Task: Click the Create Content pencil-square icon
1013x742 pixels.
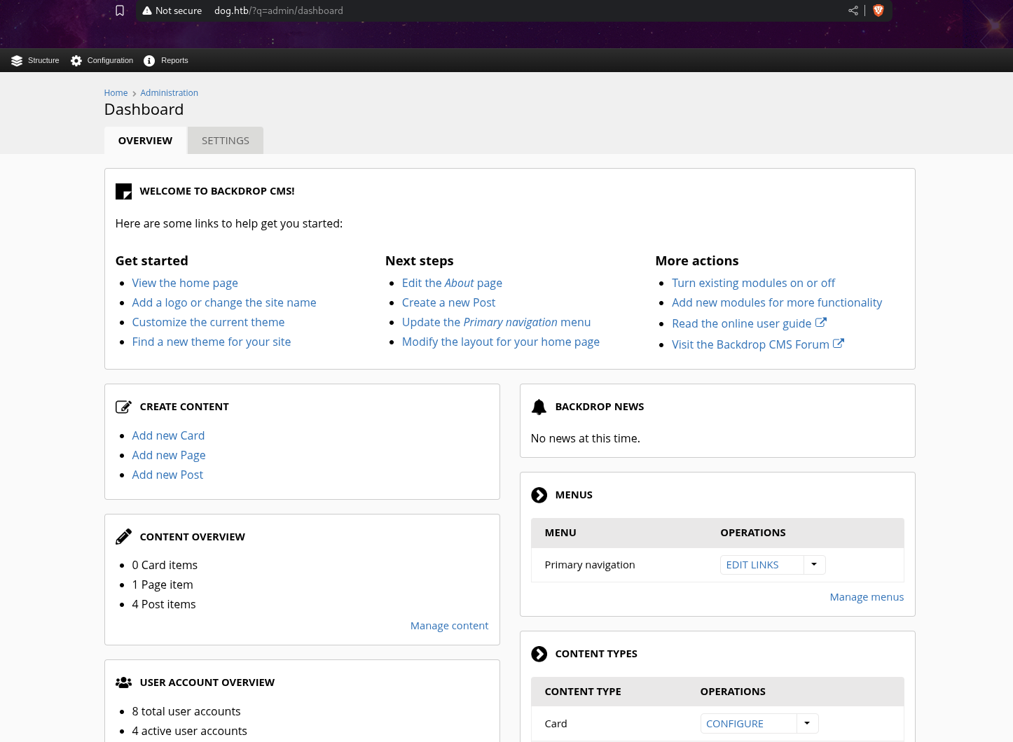Action: point(123,407)
